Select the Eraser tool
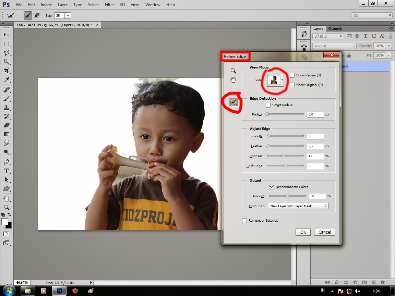Image resolution: width=395 pixels, height=296 pixels. tap(7, 125)
